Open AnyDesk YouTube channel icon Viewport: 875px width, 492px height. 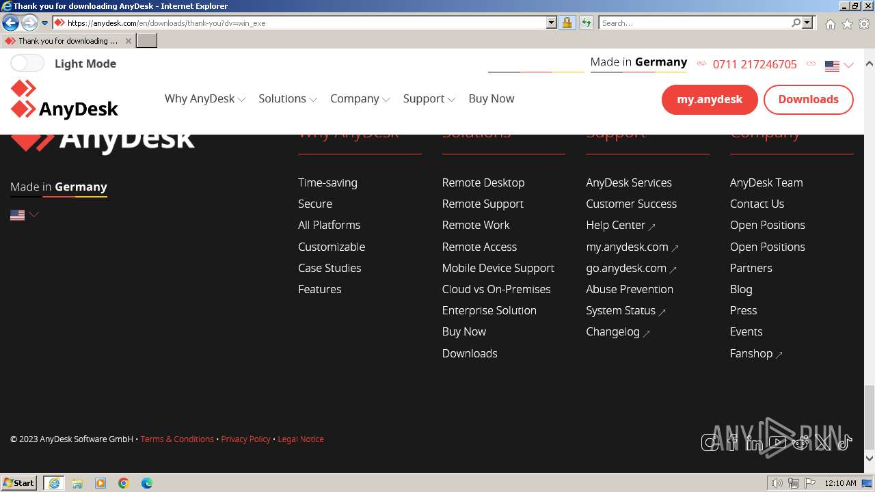coord(777,443)
